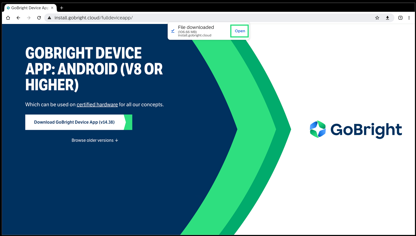Bookmark this page with the star icon

[377, 18]
